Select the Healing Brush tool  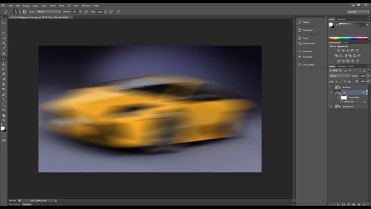coord(3,54)
